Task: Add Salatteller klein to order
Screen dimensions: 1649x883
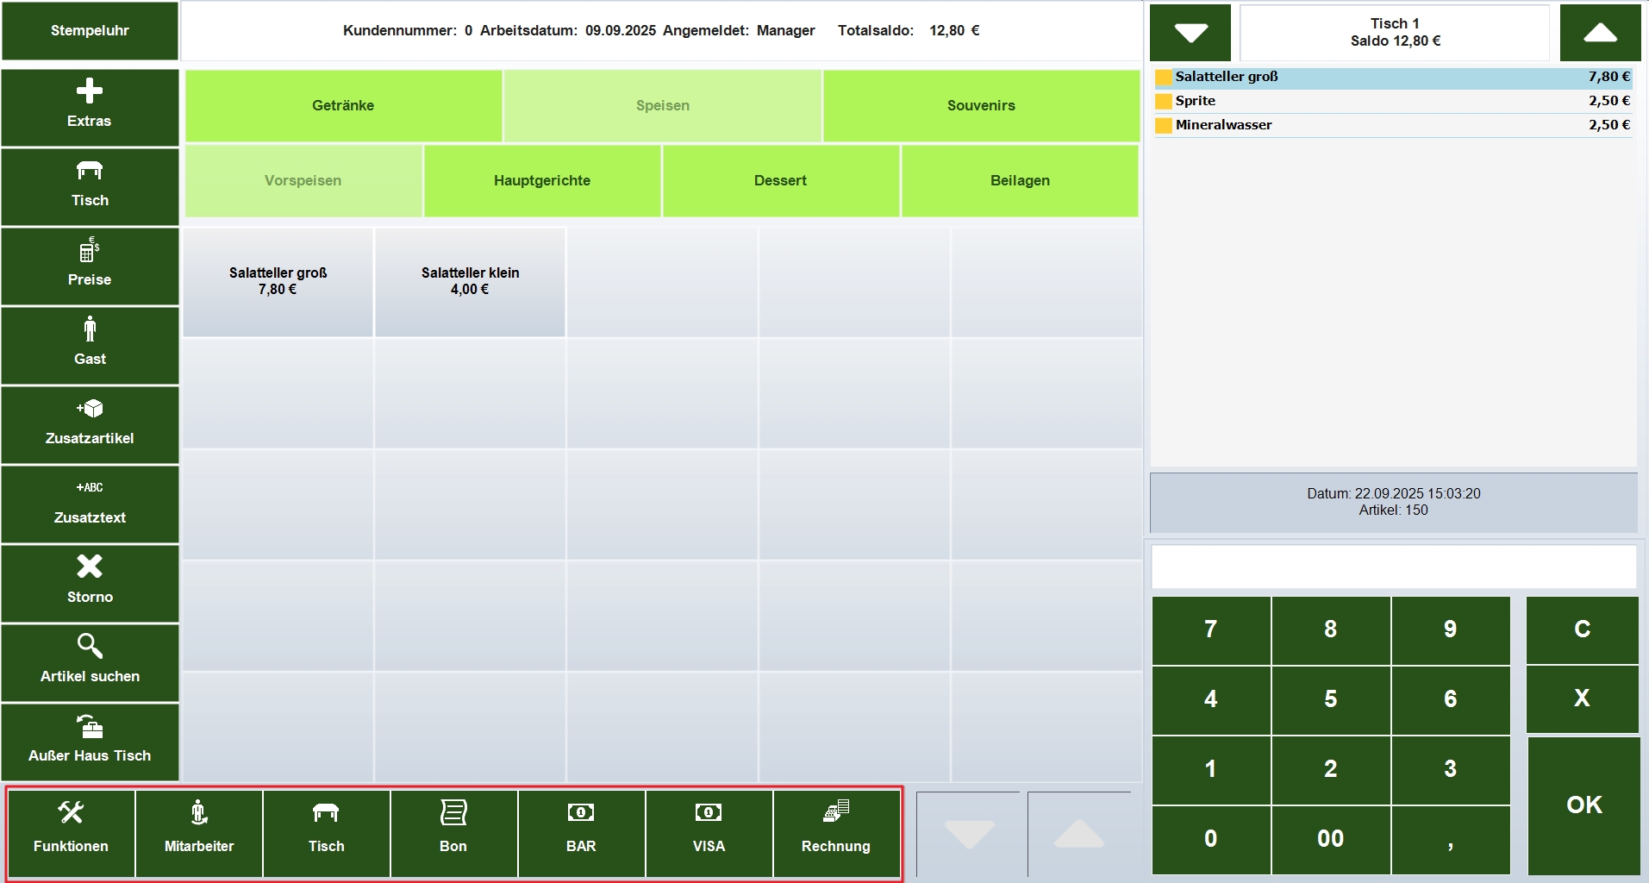Action: tap(471, 281)
